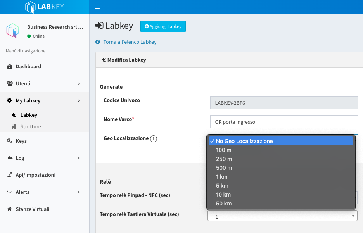
Task: Click Aggiungi Labkey button
Action: coord(163,26)
